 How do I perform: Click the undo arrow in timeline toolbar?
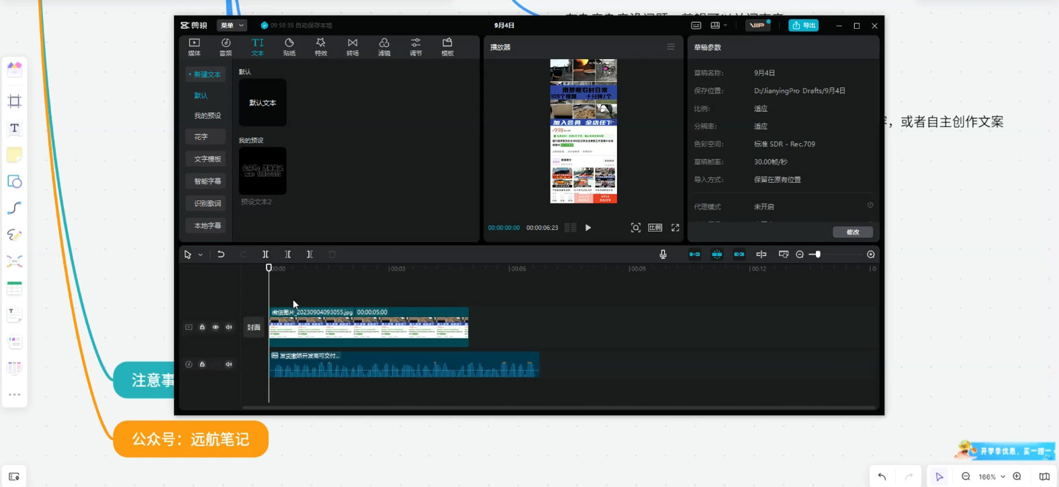click(x=221, y=255)
